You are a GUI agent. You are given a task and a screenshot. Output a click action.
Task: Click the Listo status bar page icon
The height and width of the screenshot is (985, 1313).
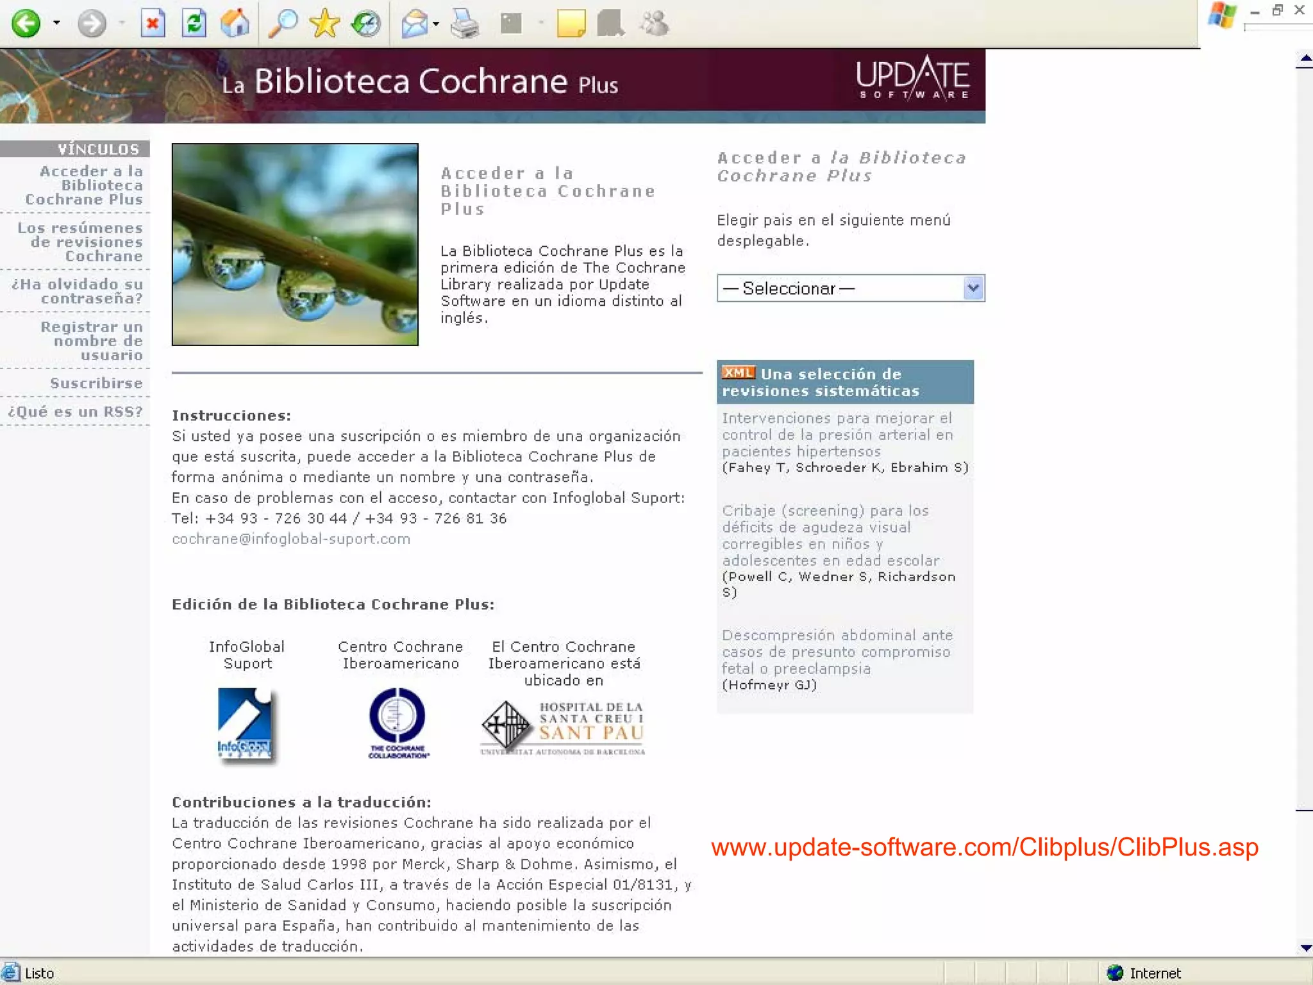pos(11,973)
